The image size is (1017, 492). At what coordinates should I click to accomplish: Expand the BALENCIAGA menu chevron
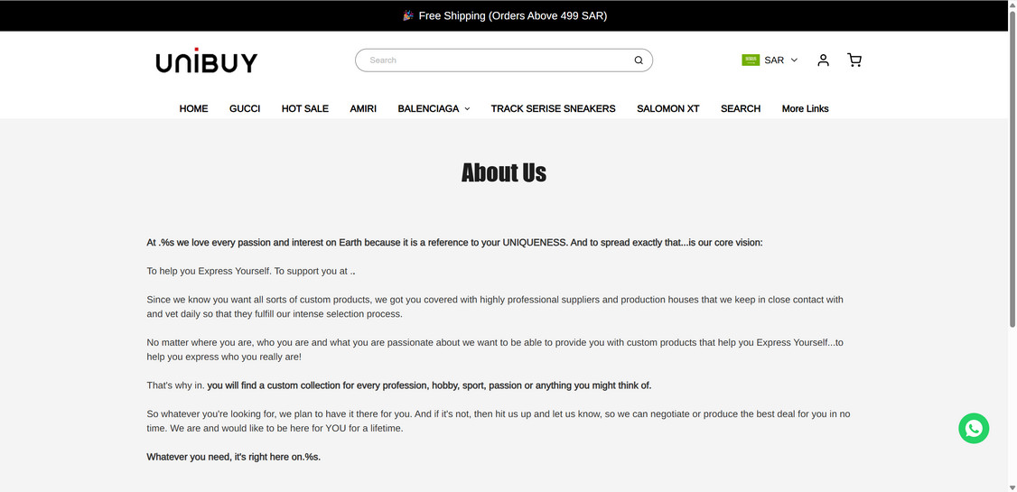coord(467,109)
